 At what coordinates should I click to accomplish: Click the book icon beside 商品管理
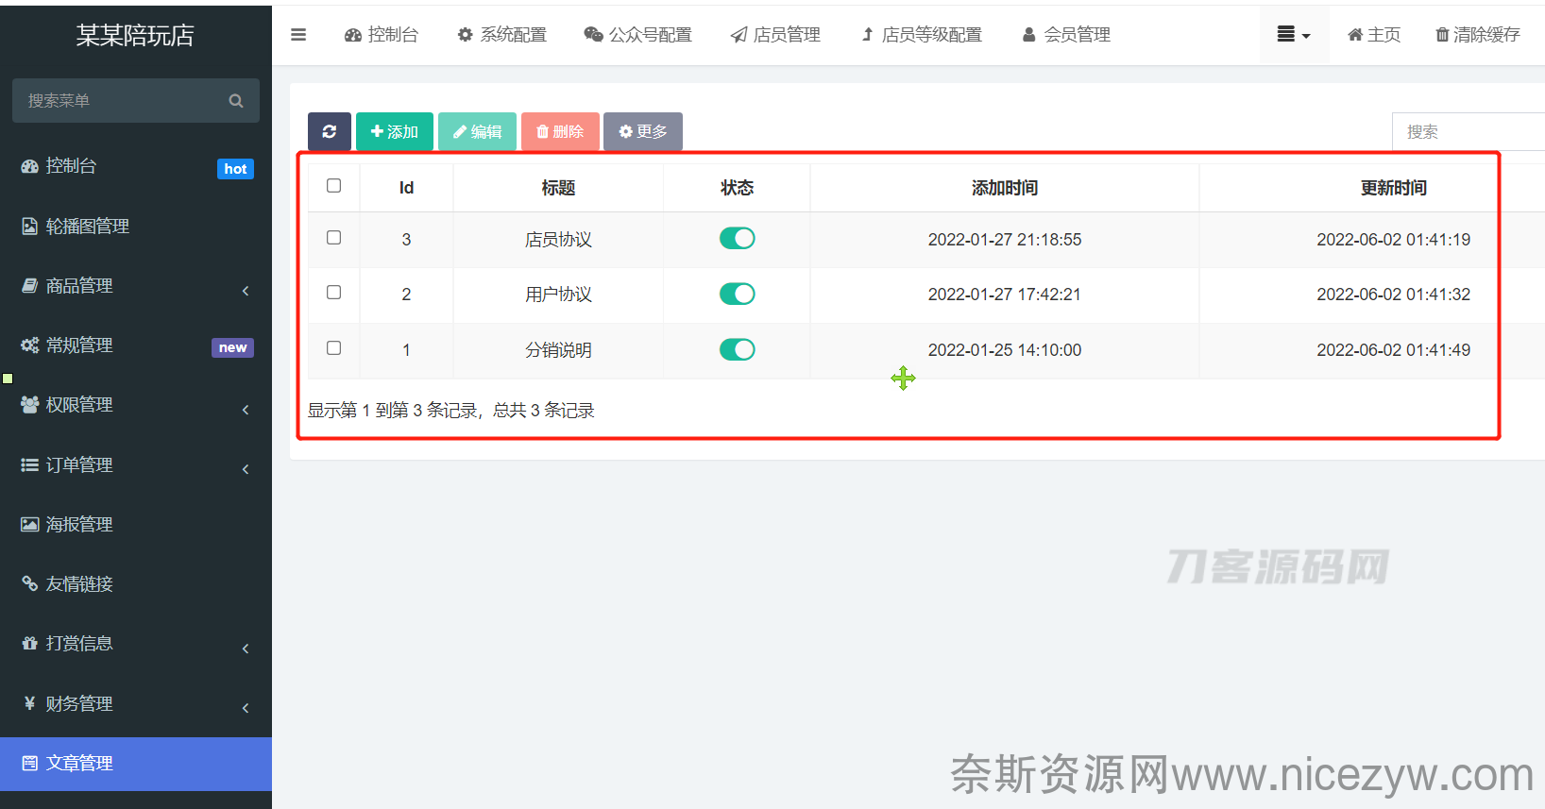(x=29, y=285)
